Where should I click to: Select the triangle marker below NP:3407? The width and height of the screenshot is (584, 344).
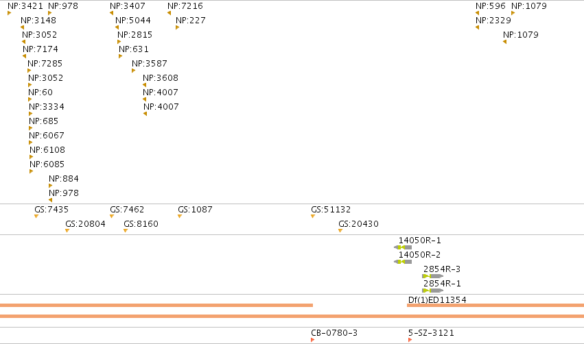[x=111, y=13]
